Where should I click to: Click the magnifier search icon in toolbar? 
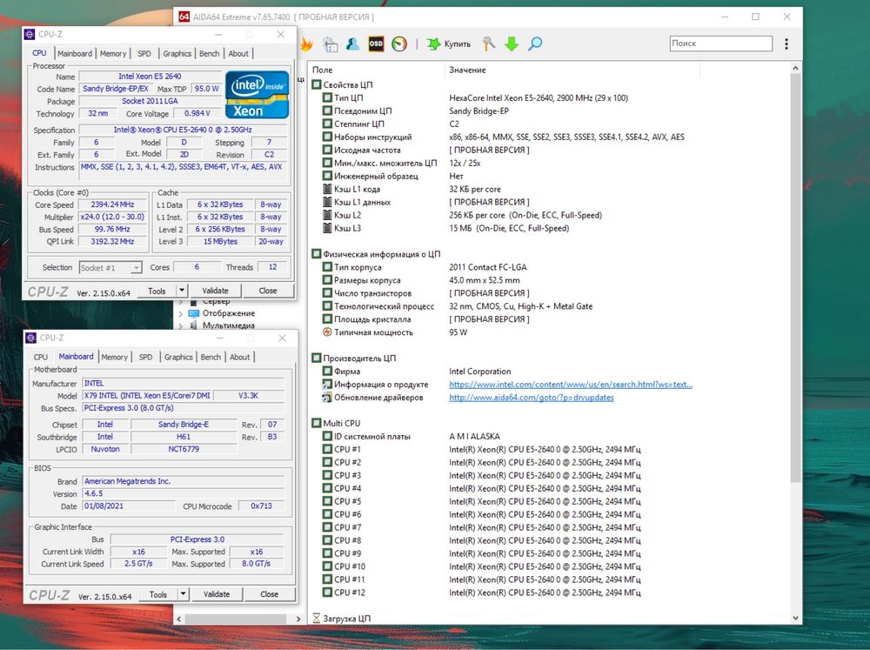click(x=535, y=44)
